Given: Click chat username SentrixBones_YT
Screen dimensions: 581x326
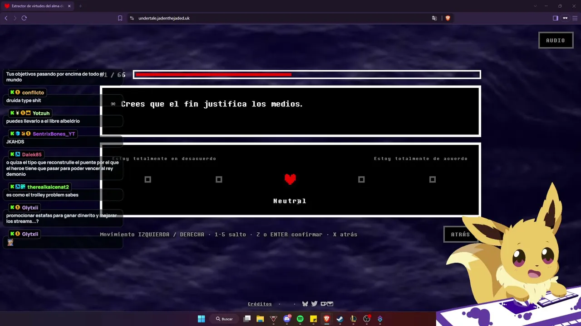Looking at the screenshot, I should 54,134.
